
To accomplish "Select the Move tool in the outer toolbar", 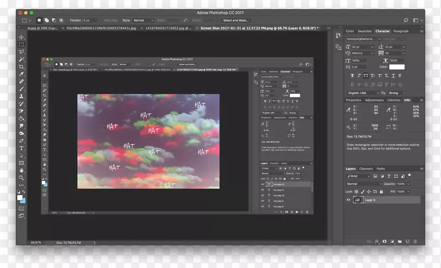I will click(x=21, y=37).
